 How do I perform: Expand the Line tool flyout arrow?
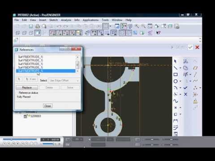(181, 68)
